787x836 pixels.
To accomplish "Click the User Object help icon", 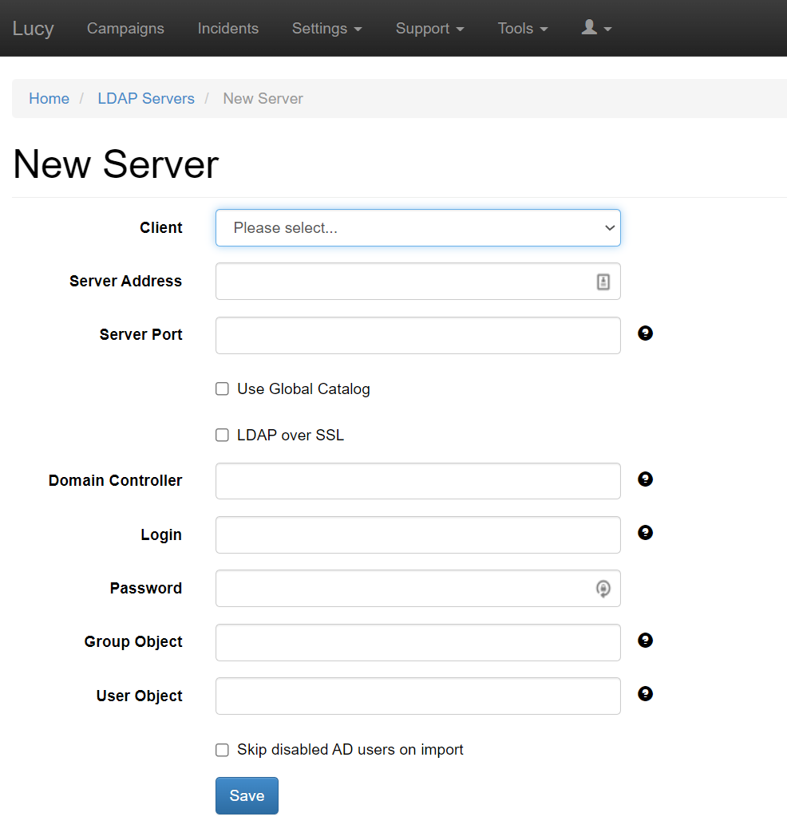I will pyautogui.click(x=645, y=694).
